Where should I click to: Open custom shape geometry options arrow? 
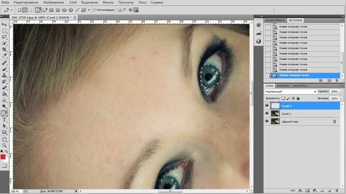click(89, 10)
